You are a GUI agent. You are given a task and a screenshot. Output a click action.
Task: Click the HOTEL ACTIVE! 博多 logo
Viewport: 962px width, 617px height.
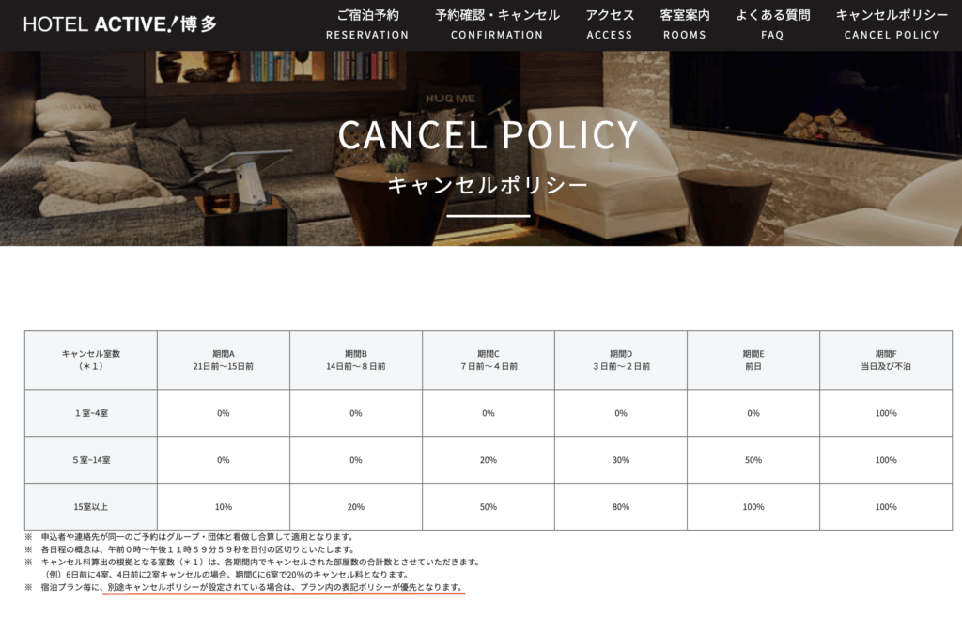coord(120,24)
